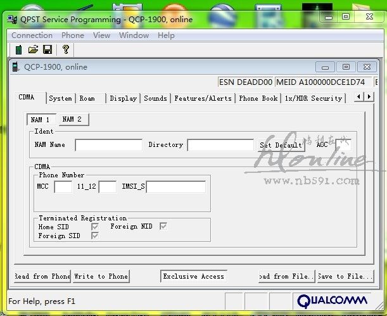
Task: Minimize the QCP-1900 child window
Action: 326,67
